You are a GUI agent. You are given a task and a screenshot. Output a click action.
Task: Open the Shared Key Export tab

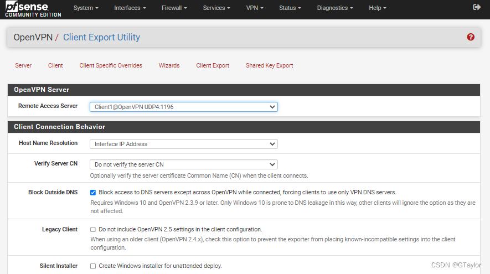coord(270,65)
